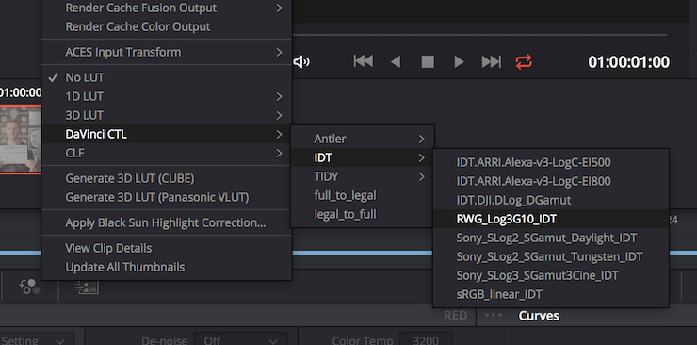697x345 pixels.
Task: Click the clip thumbnail in the timeline
Action: (21, 140)
